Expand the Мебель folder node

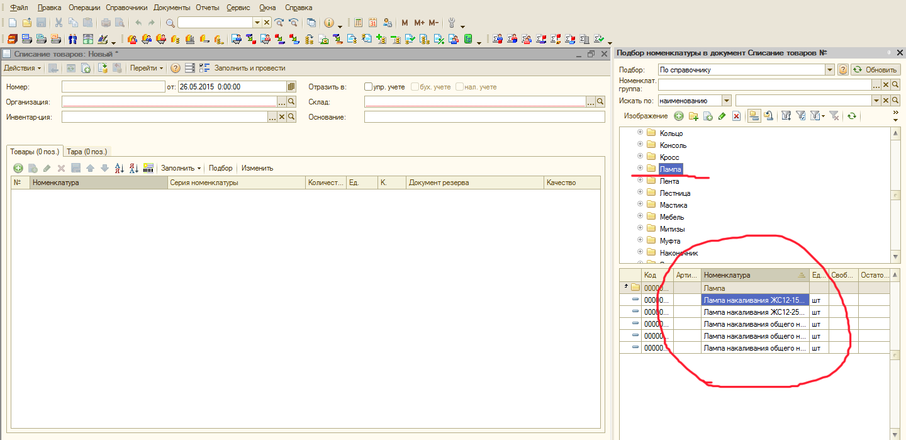pyautogui.click(x=640, y=217)
